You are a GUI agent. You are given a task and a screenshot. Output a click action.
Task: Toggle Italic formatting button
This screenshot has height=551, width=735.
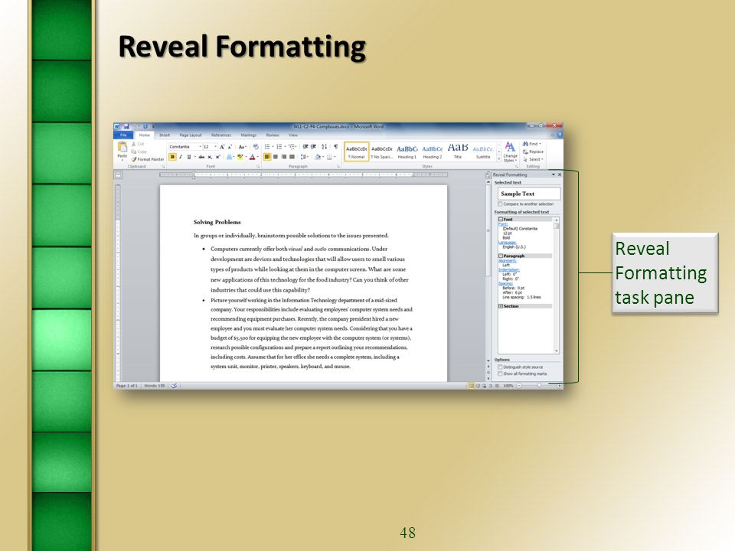click(x=181, y=157)
